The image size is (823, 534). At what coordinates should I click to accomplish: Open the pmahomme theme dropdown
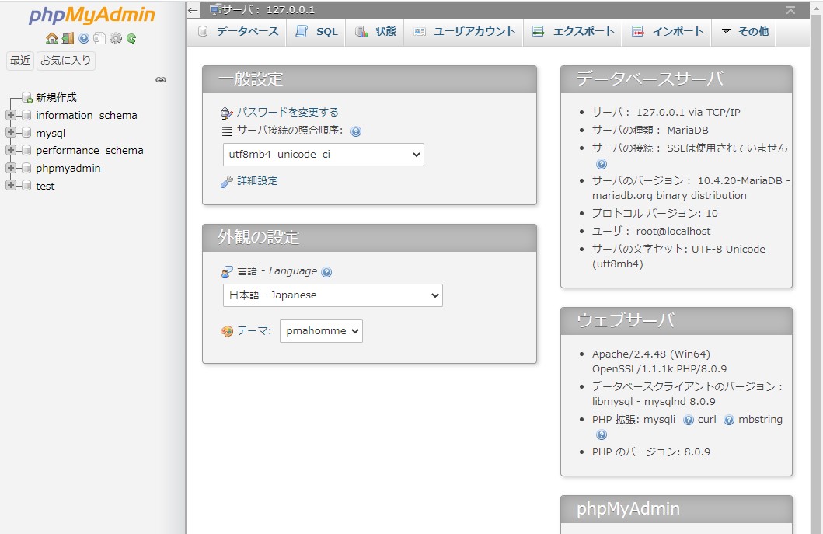321,331
